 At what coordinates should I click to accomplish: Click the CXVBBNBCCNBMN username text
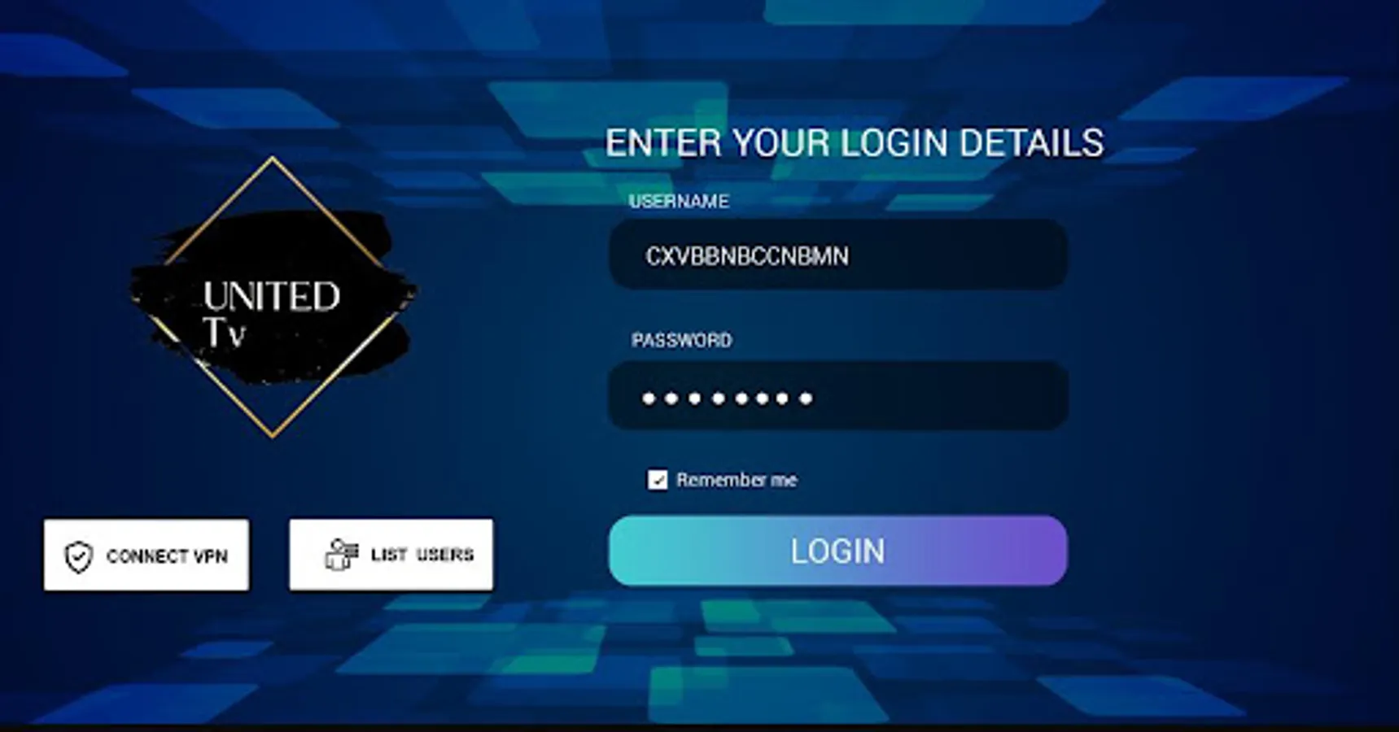click(747, 256)
